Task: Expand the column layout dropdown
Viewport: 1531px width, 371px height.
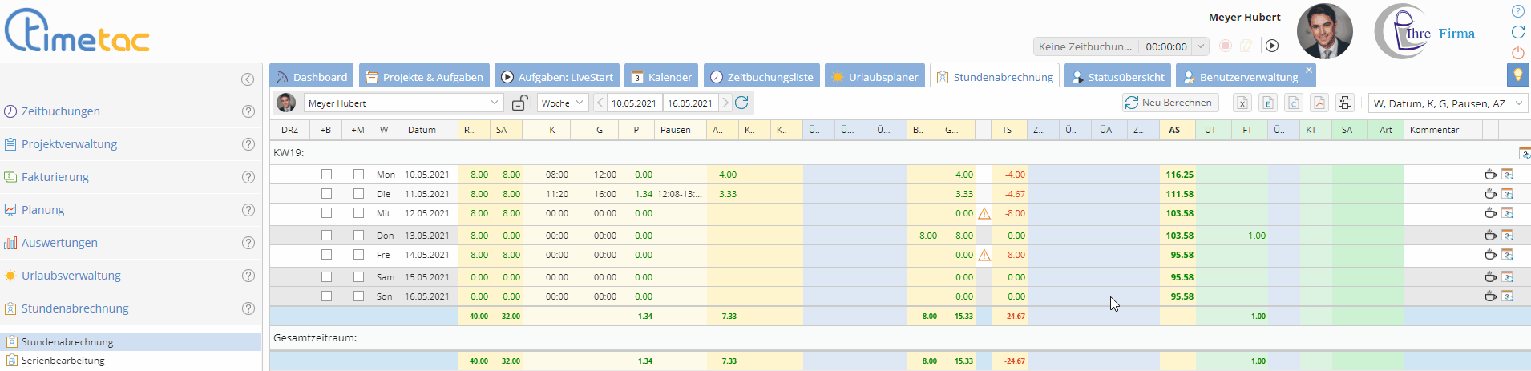Action: coord(1518,103)
